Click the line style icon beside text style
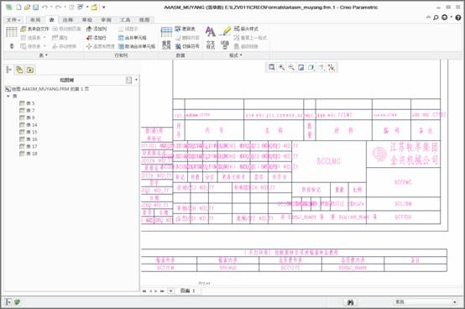The height and width of the screenshot is (309, 465). pyautogui.click(x=225, y=45)
